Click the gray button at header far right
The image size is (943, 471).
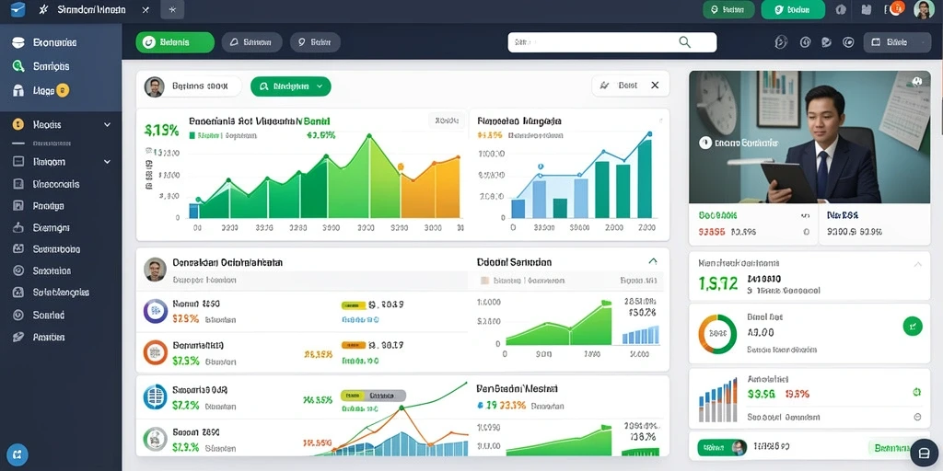pos(897,42)
